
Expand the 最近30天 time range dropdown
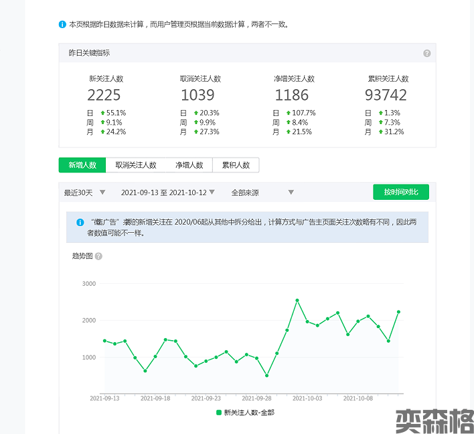click(84, 193)
